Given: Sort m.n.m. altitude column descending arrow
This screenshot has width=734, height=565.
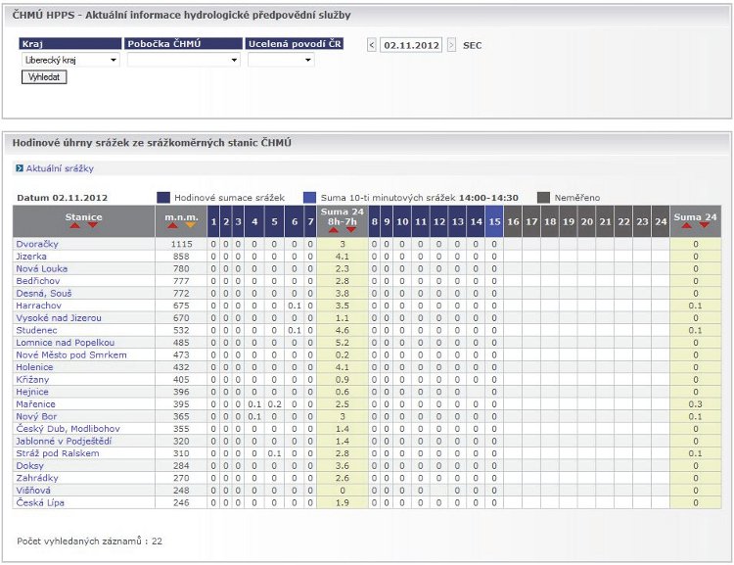Looking at the screenshot, I should tap(190, 225).
